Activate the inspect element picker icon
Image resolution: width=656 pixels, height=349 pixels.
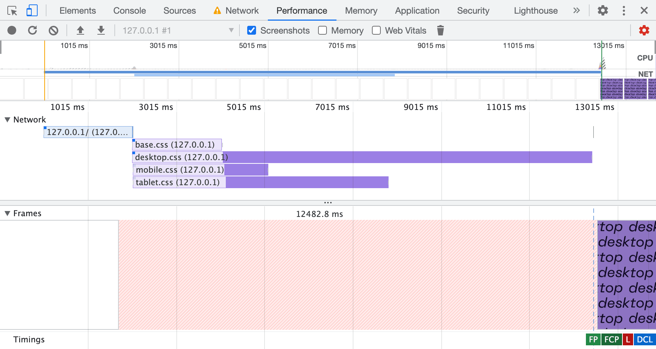[12, 11]
